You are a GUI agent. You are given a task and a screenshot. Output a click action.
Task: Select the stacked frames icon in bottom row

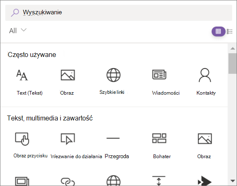tap(22, 181)
